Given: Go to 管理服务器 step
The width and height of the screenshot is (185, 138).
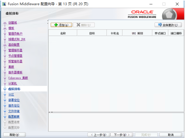Looking at the screenshot, I should 15,50.
